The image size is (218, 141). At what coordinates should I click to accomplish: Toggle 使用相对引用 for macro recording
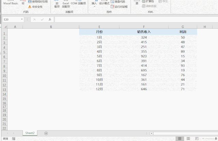click(38, 2)
